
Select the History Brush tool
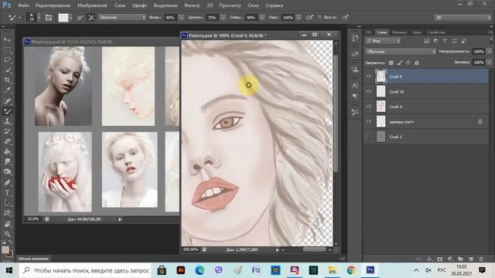click(x=7, y=131)
